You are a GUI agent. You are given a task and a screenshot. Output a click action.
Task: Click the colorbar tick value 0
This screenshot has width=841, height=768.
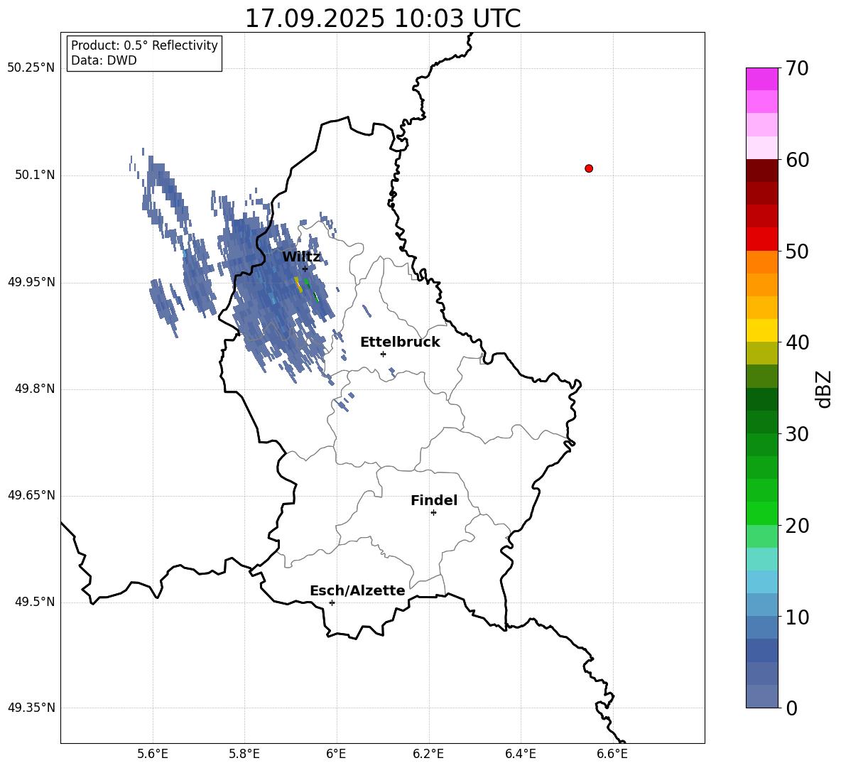click(x=791, y=708)
